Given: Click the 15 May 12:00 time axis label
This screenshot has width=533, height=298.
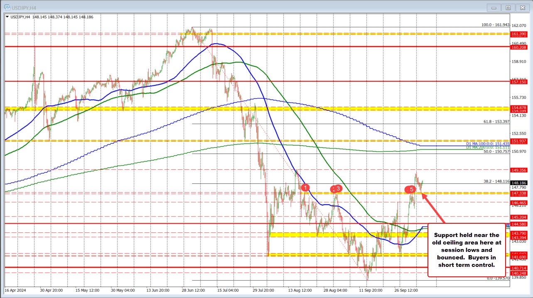Looking at the screenshot, I should (88, 290).
